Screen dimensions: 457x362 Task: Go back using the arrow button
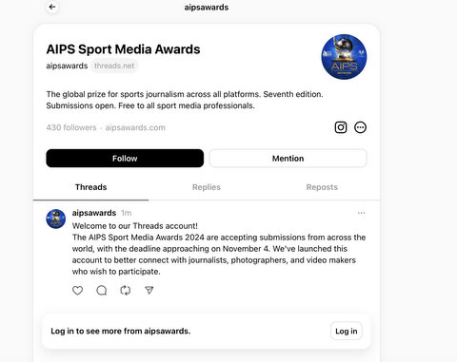tap(52, 7)
